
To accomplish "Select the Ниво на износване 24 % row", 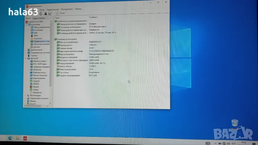I will click(x=75, y=69).
